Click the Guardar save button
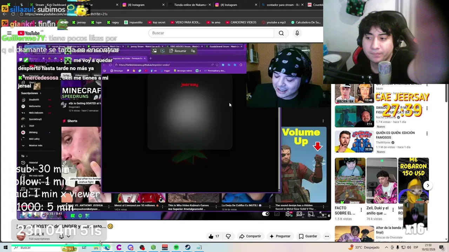Image resolution: width=449 pixels, height=252 pixels. 308,236
